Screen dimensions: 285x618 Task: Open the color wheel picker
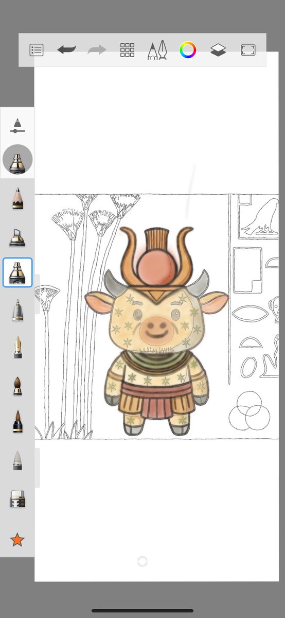[188, 50]
